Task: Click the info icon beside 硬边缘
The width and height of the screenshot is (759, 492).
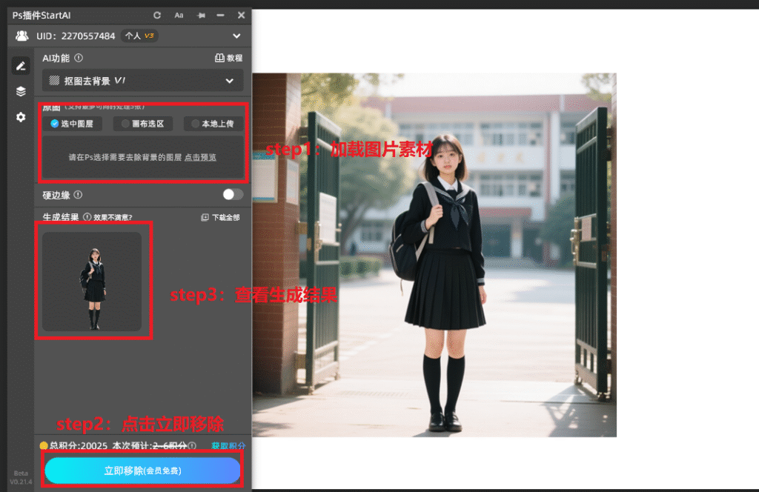Action: [78, 195]
